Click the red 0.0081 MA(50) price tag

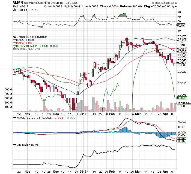coord(181,49)
